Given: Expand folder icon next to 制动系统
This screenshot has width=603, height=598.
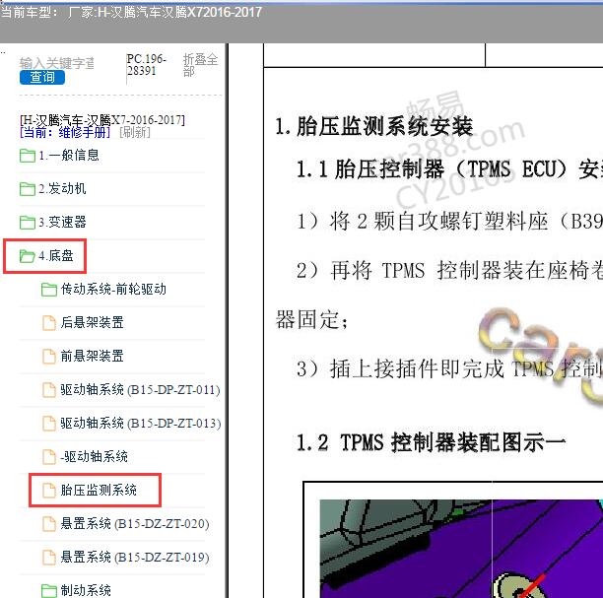Looking at the screenshot, I should click(49, 590).
